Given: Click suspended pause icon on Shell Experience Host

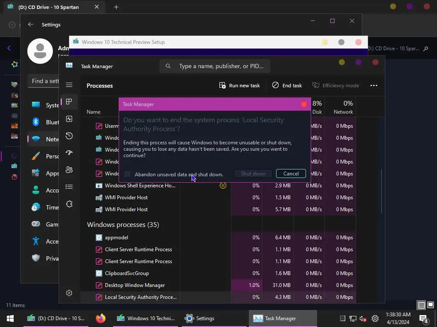Looking at the screenshot, I should tap(223, 186).
